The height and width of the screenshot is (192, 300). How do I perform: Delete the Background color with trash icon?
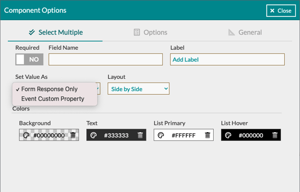point(73,135)
